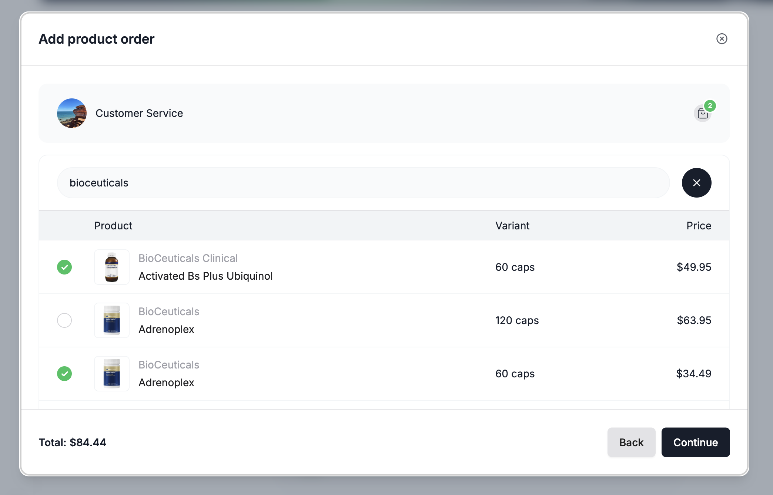This screenshot has width=773, height=495.
Task: Proceed with the Continue button
Action: 696,442
